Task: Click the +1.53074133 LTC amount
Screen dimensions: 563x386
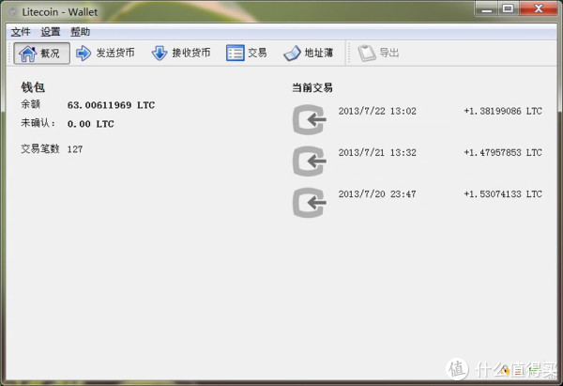Action: pyautogui.click(x=503, y=194)
